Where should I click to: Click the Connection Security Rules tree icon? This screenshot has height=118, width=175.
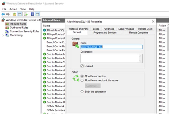[7, 31]
